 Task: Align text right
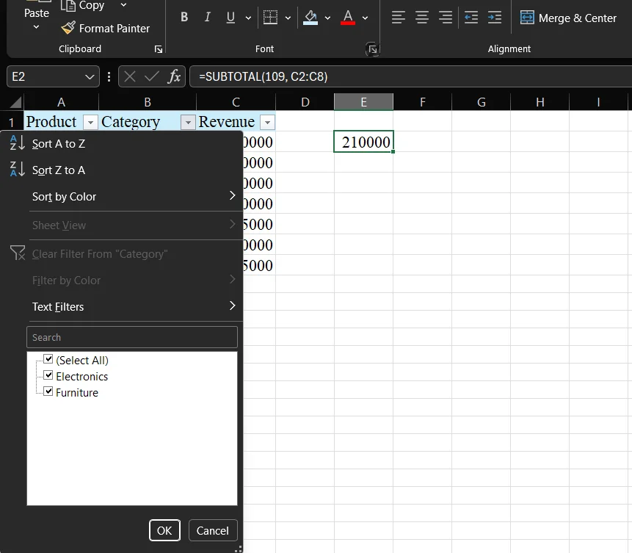pyautogui.click(x=446, y=18)
